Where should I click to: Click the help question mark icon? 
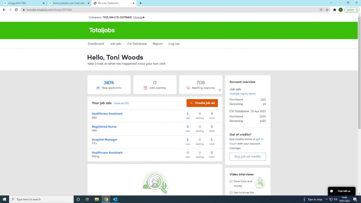coord(220,90)
